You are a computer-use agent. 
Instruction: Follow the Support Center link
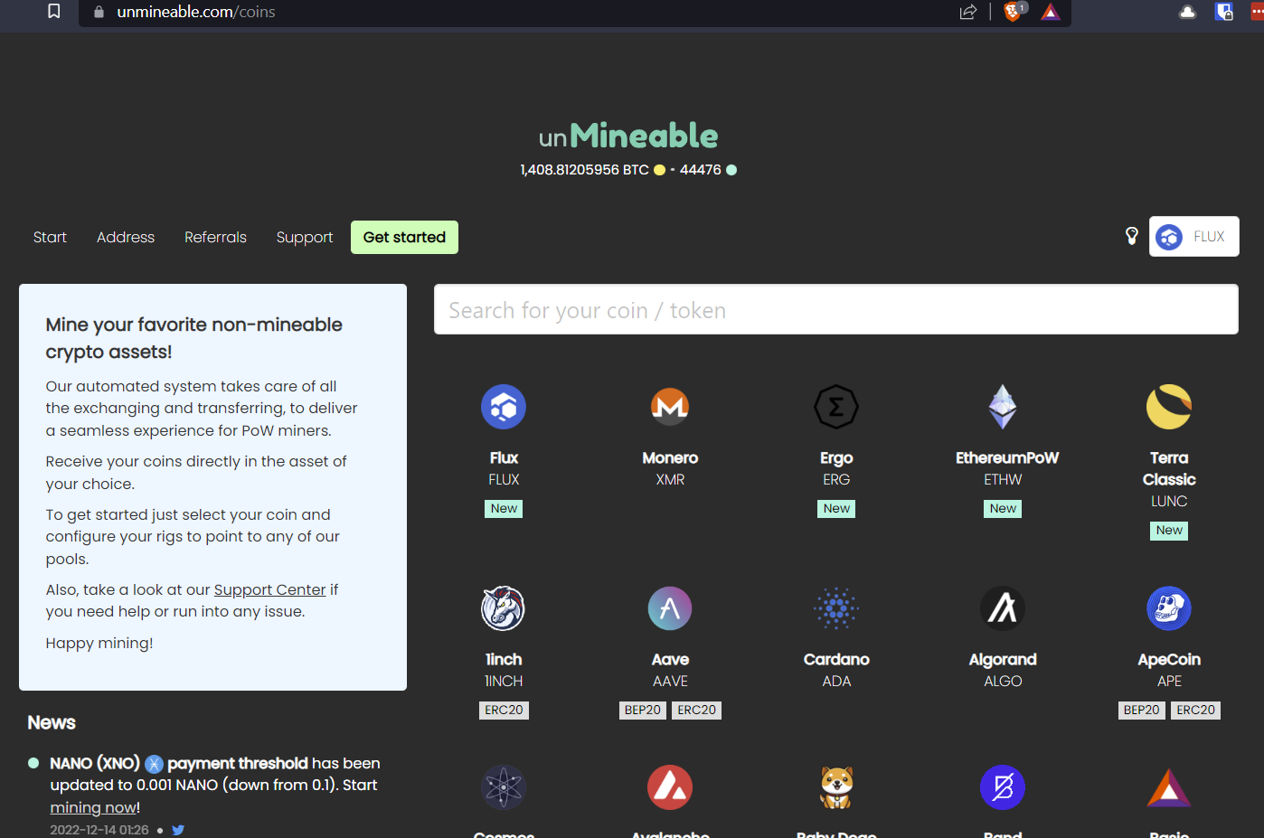269,589
